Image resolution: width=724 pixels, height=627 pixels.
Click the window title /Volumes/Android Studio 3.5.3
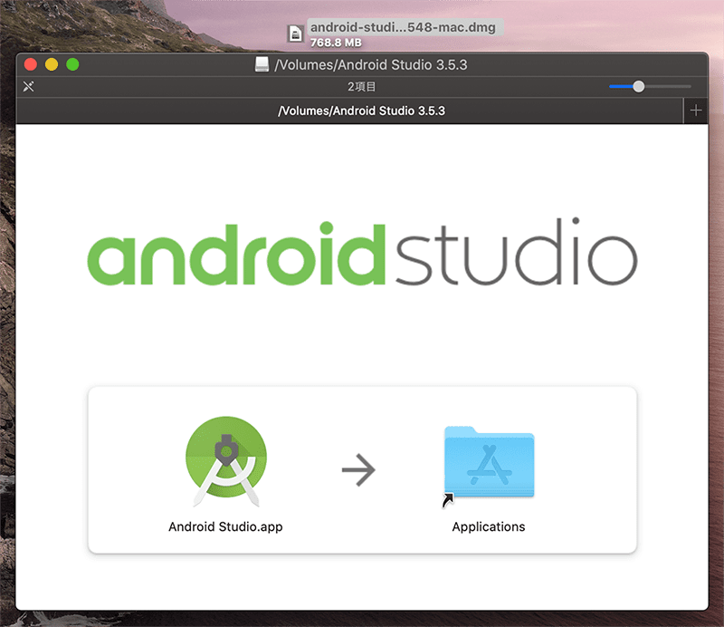pyautogui.click(x=371, y=64)
